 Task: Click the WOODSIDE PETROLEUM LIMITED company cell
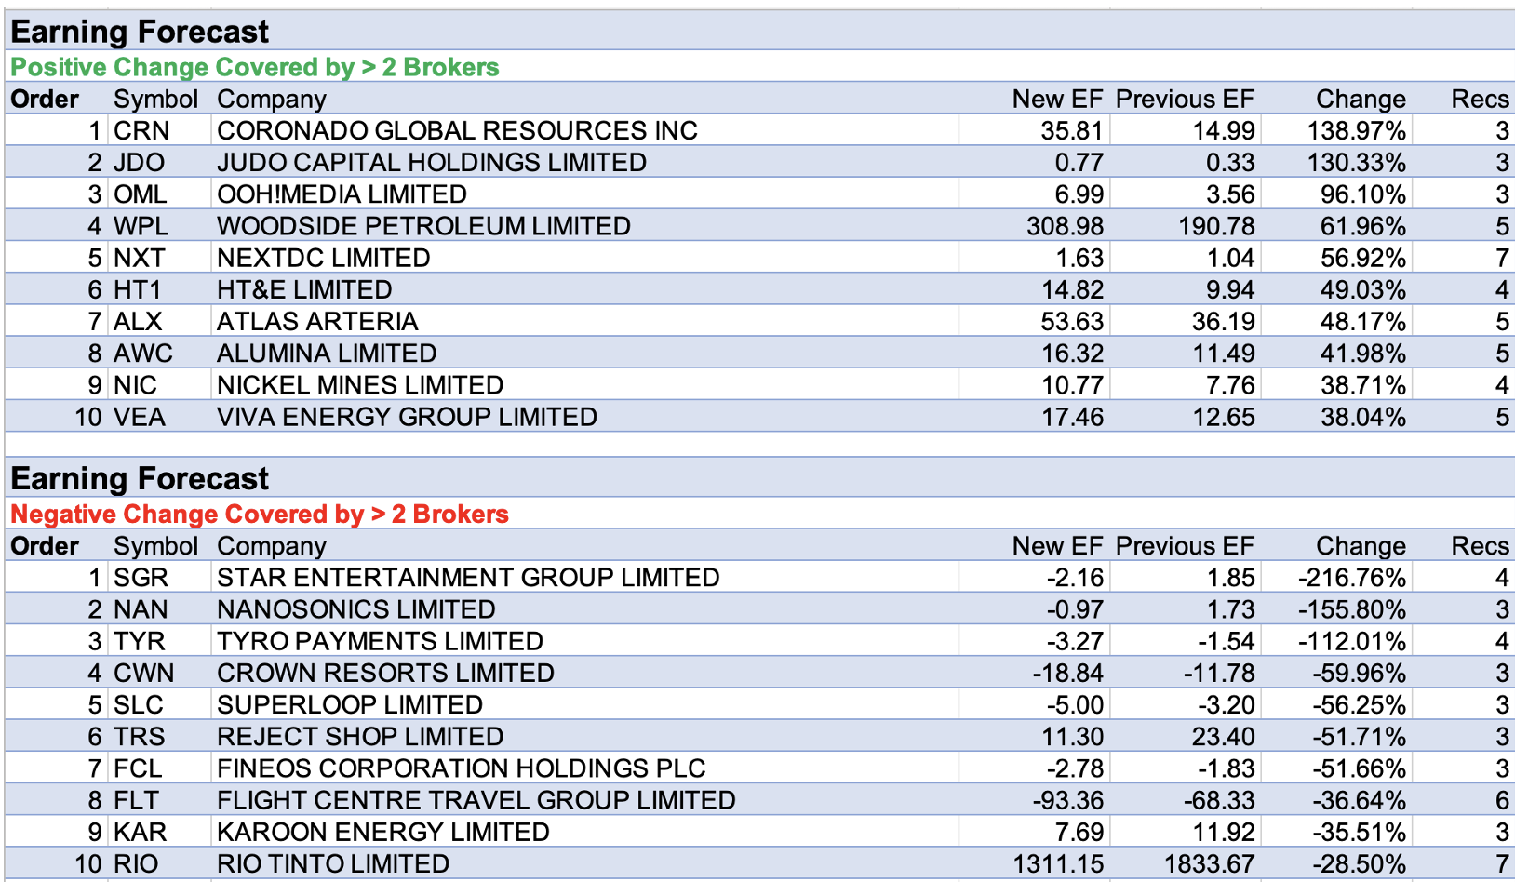(x=423, y=226)
